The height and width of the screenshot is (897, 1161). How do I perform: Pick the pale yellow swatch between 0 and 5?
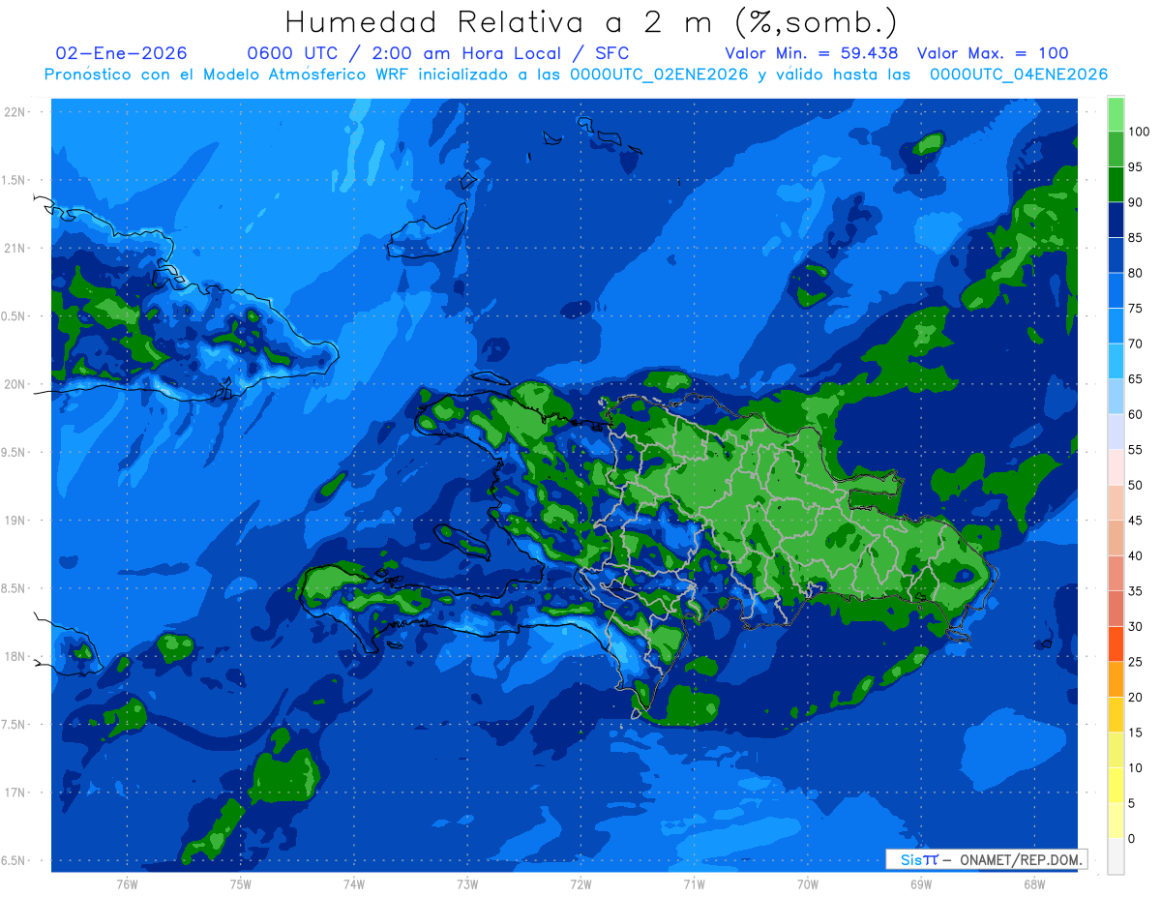[x=1116, y=821]
